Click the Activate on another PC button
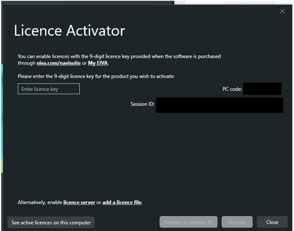This screenshot has width=294, height=231. (x=188, y=222)
